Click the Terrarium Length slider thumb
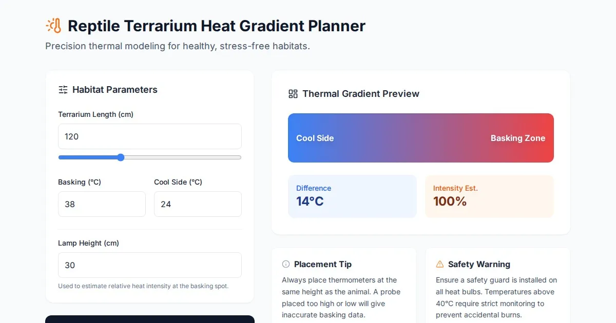 click(x=121, y=157)
